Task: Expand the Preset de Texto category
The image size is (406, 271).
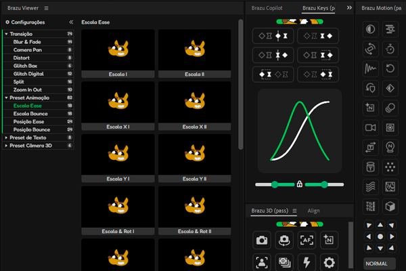Action: [6, 137]
